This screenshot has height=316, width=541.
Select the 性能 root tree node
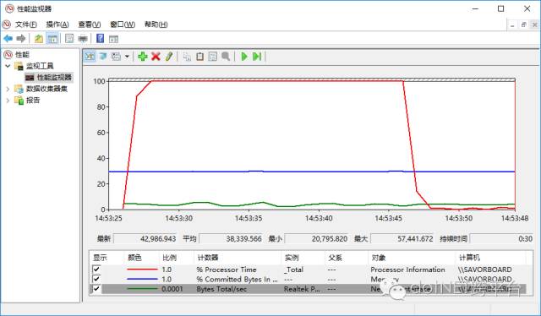[x=22, y=55]
